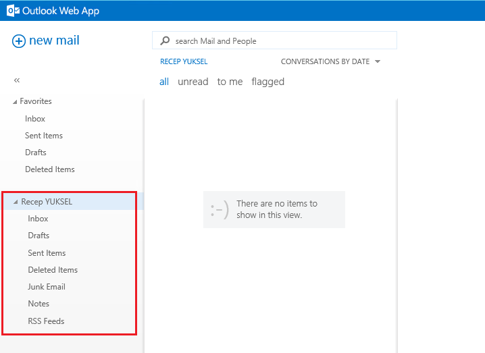Open Drafts under Recep YUKSEL
Screen dimensions: 485x353
pyautogui.click(x=39, y=236)
